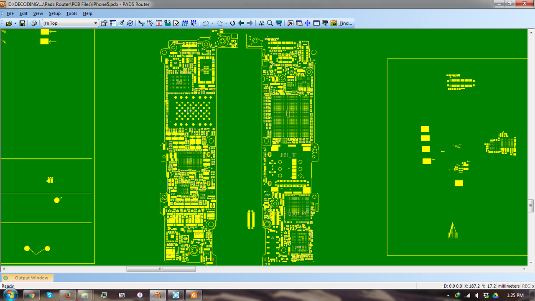The image size is (535, 301).
Task: Click the document checkmark icon
Action: coord(176,23)
